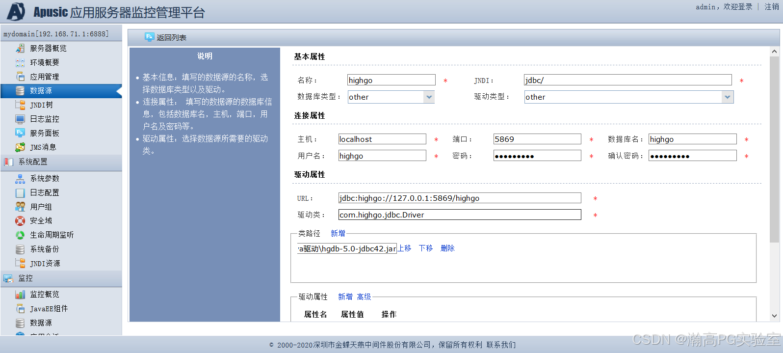
Task: Click the 端口 field containing 5869
Action: pos(537,139)
